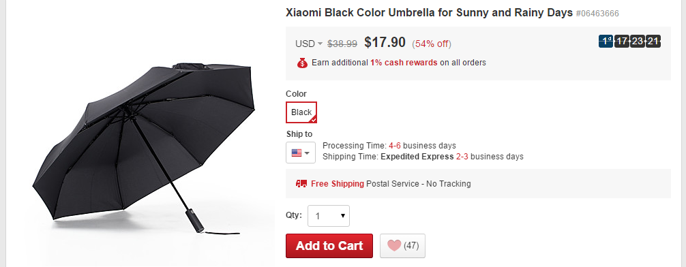Click the $17.90 sale price
Screen dimensions: 686x267
tap(385, 42)
